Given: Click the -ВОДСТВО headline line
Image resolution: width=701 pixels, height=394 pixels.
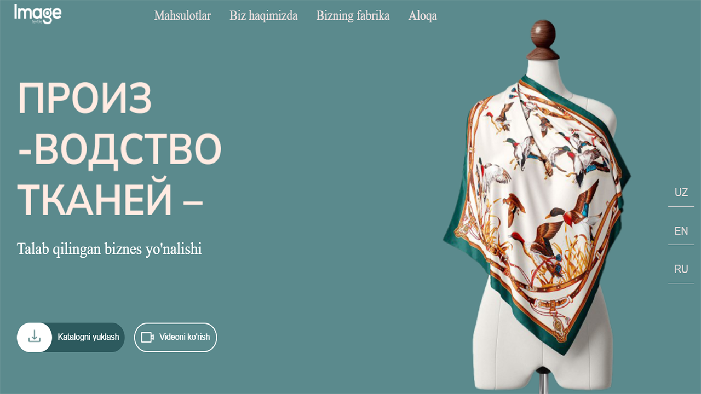Looking at the screenshot, I should (x=119, y=149).
